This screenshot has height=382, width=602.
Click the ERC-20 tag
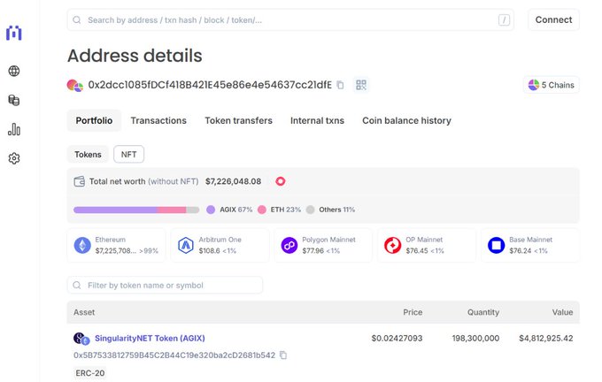tap(89, 373)
